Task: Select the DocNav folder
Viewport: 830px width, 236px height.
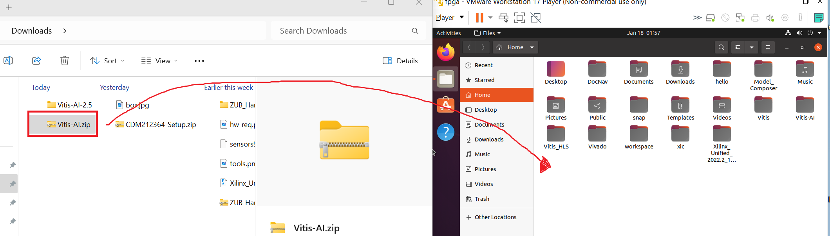Action: [x=597, y=72]
